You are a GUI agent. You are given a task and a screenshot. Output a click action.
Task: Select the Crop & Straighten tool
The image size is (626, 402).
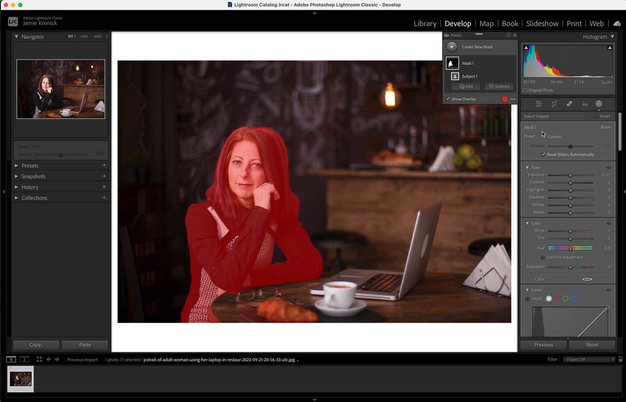click(x=554, y=104)
